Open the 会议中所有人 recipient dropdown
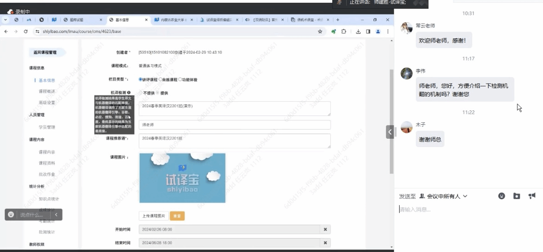Screen dimensions: 543x252 click(x=443, y=196)
